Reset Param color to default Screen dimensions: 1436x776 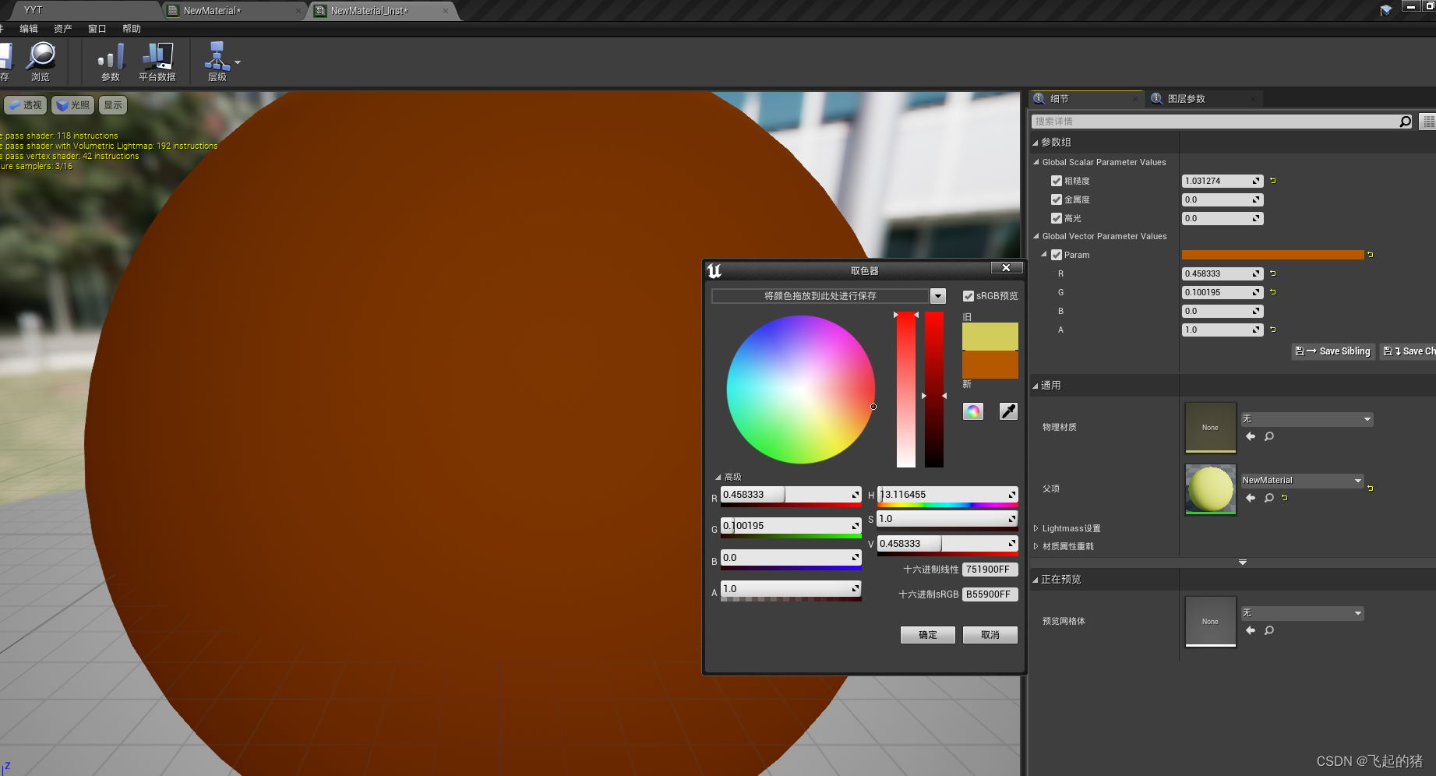click(1371, 255)
